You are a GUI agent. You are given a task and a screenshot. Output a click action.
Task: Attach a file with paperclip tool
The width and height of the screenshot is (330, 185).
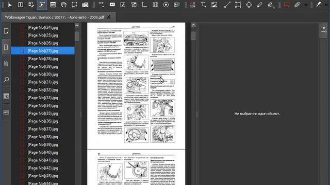(297, 5)
